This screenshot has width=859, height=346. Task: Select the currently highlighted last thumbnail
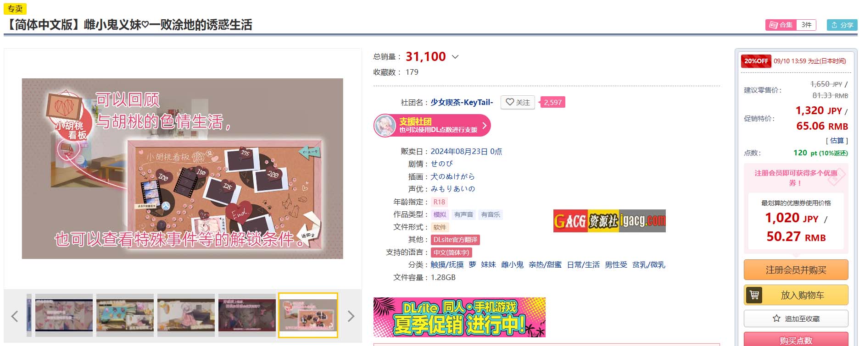[308, 315]
